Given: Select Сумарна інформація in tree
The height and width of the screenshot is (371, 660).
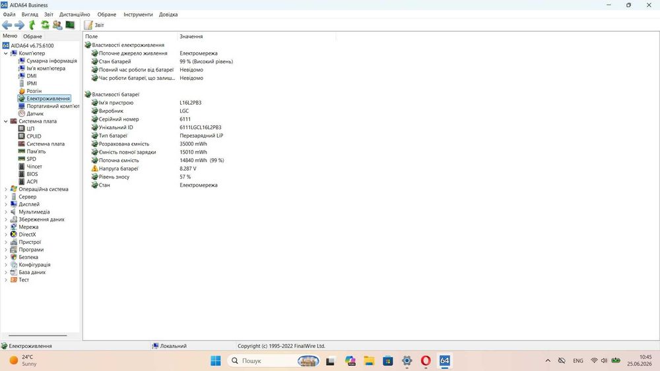Looking at the screenshot, I should (x=51, y=61).
